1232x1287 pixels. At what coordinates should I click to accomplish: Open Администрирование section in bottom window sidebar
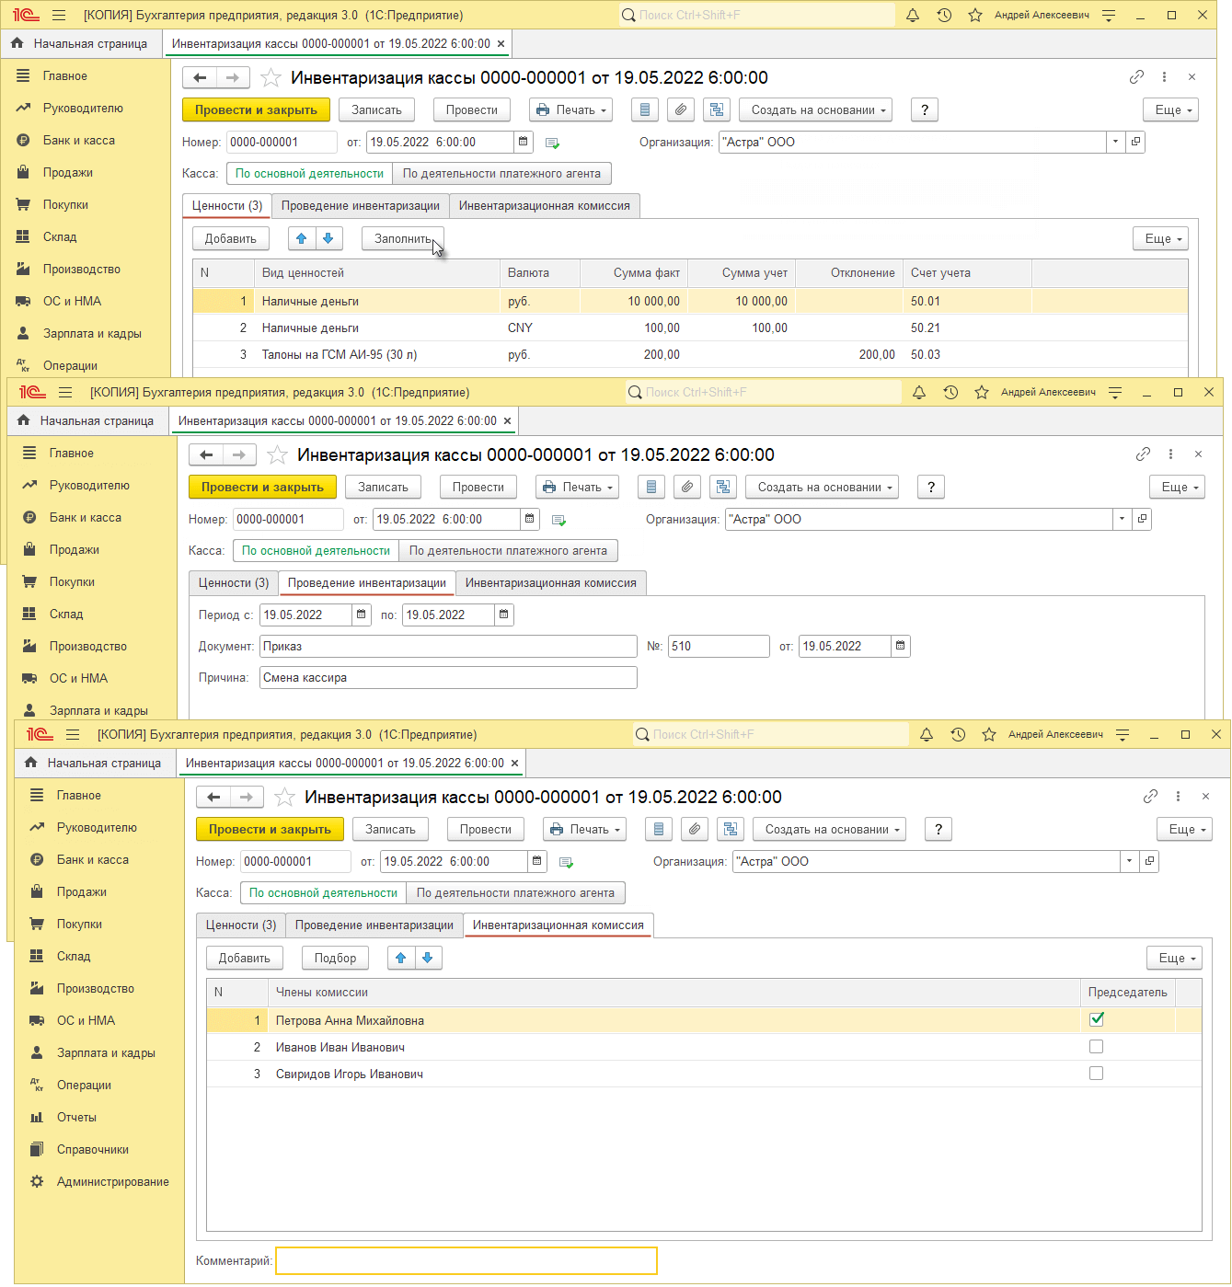click(112, 1181)
